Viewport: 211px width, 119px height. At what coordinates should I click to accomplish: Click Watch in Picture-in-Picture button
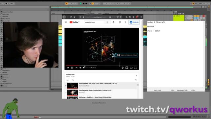click(127, 55)
